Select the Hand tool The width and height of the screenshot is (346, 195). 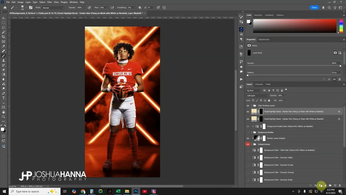[x=4, y=112]
